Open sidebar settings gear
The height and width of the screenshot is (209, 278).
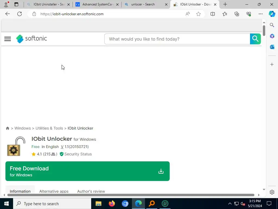(x=272, y=192)
